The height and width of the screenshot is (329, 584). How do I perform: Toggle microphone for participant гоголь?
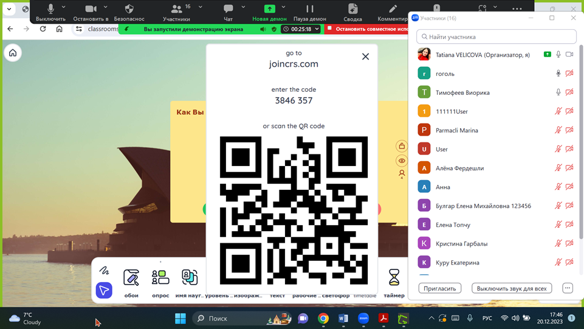tap(558, 74)
